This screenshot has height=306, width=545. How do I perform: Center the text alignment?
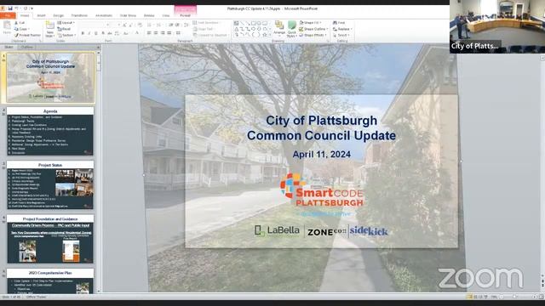156,33
